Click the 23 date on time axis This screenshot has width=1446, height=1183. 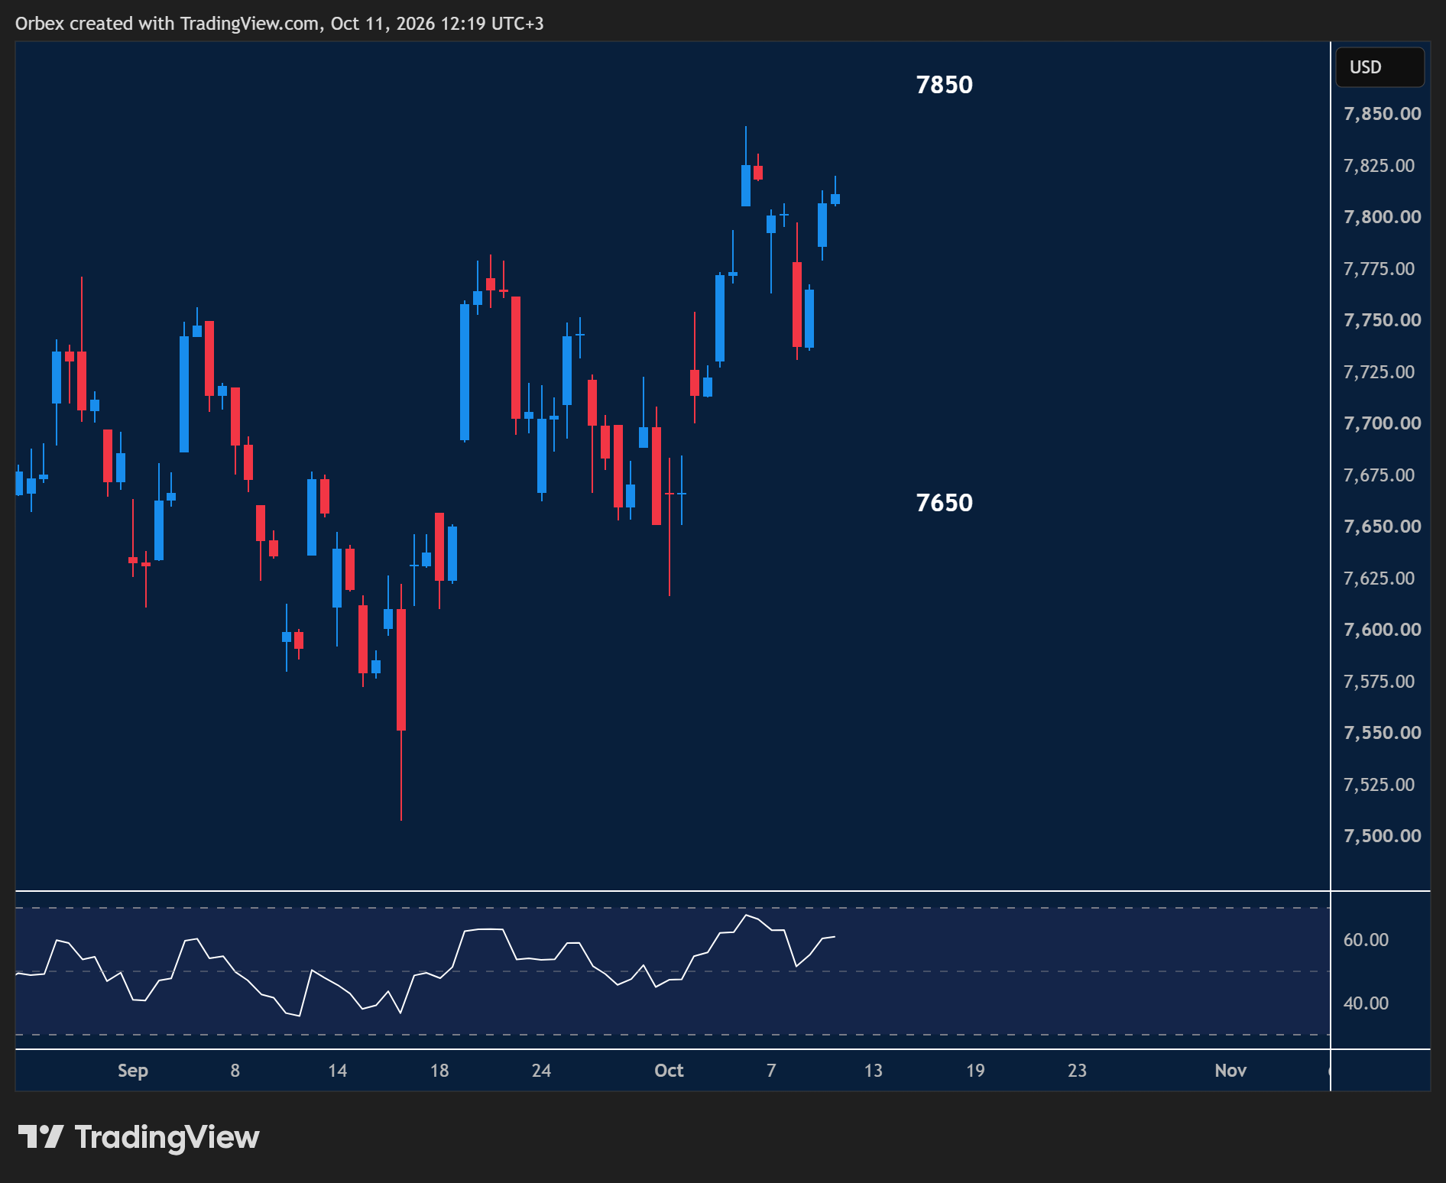click(1077, 1071)
